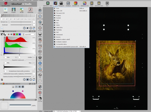Screen dimensions: 151x112
Task: Click the SAC toolbar icon
Action: click(x=107, y=4)
